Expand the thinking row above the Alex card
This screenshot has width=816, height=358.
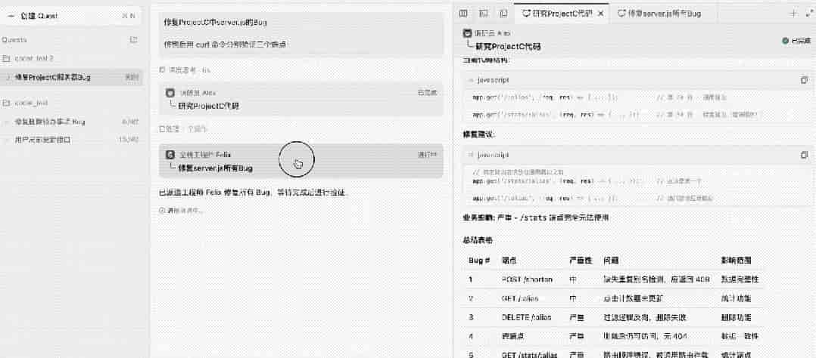[185, 69]
